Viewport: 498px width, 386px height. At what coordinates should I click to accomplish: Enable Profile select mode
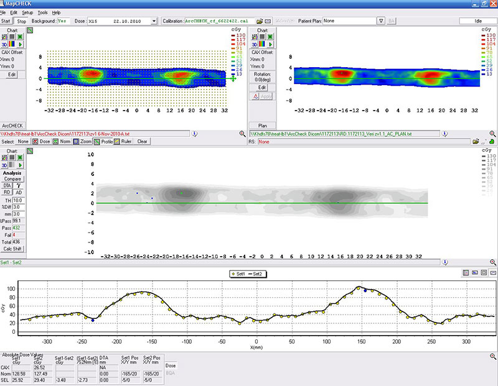tap(103, 142)
